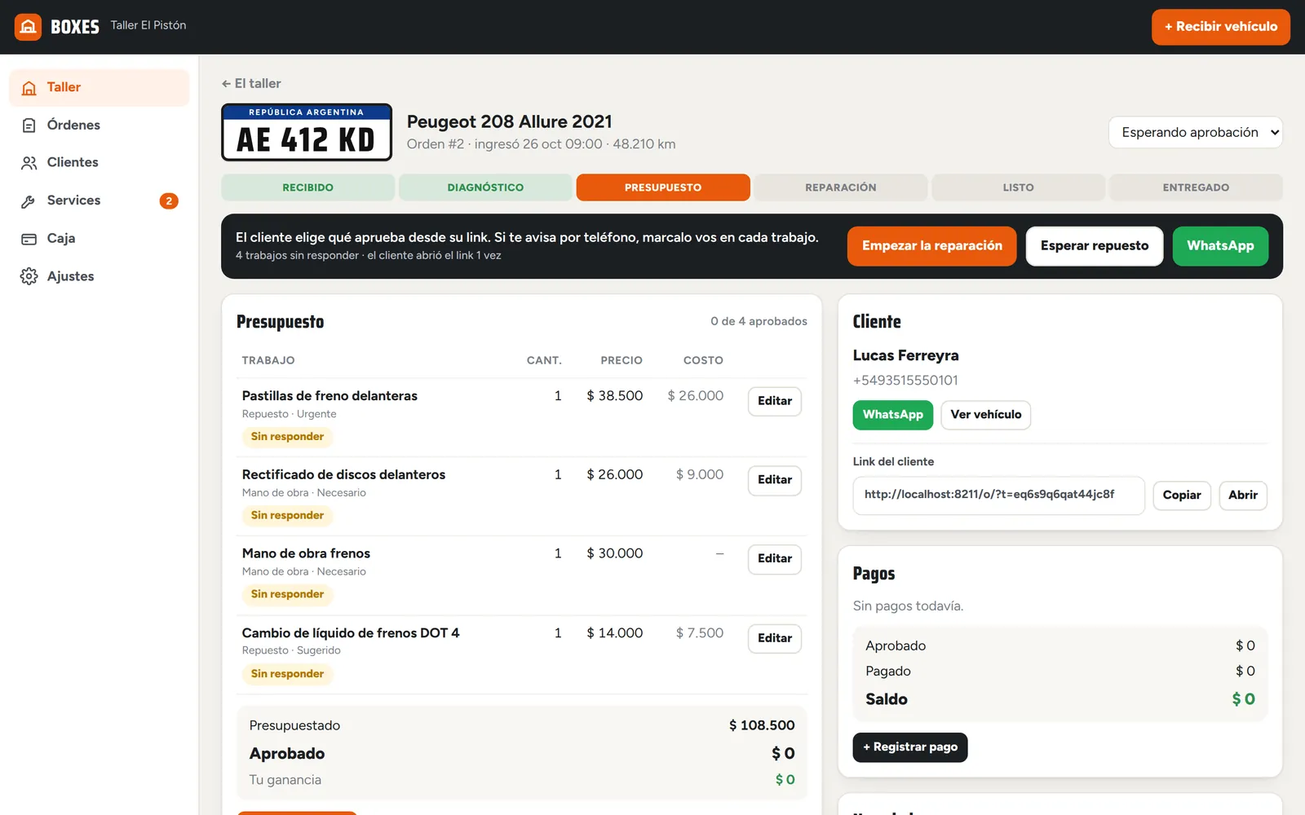Open Services via its wrench icon
Screen dimensions: 1305x815
click(29, 201)
